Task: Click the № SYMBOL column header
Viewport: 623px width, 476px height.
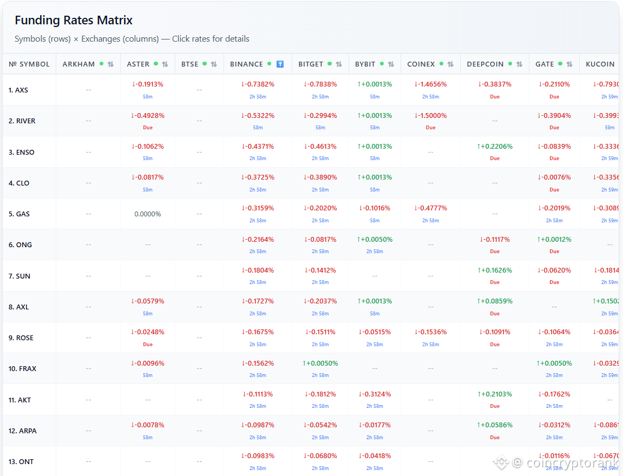Action: click(29, 64)
